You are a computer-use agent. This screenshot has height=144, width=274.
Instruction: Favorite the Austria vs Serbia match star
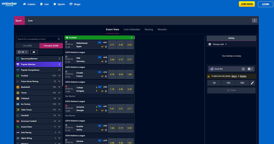[106, 130]
